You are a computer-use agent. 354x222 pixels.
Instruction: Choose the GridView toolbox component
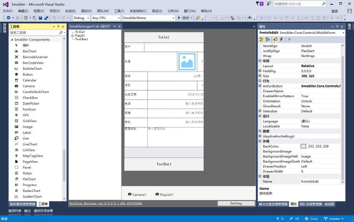pyautogui.click(x=30, y=121)
